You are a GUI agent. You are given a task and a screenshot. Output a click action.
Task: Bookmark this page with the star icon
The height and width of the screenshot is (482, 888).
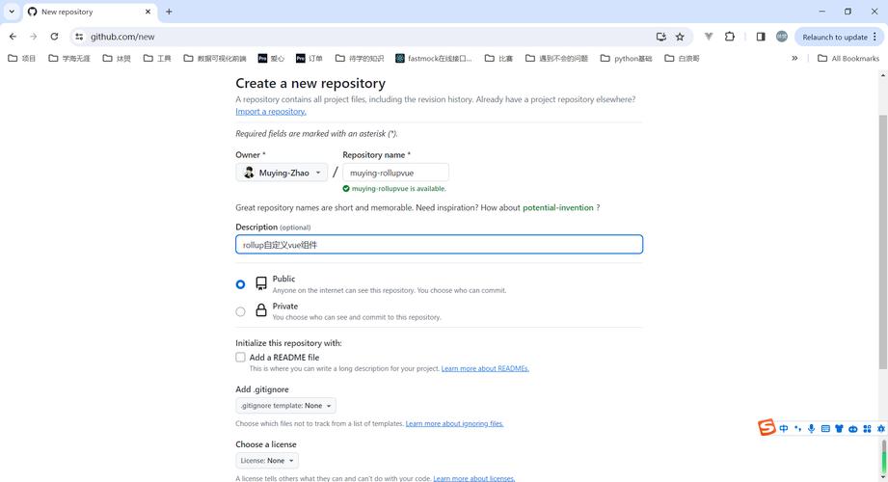pos(680,37)
